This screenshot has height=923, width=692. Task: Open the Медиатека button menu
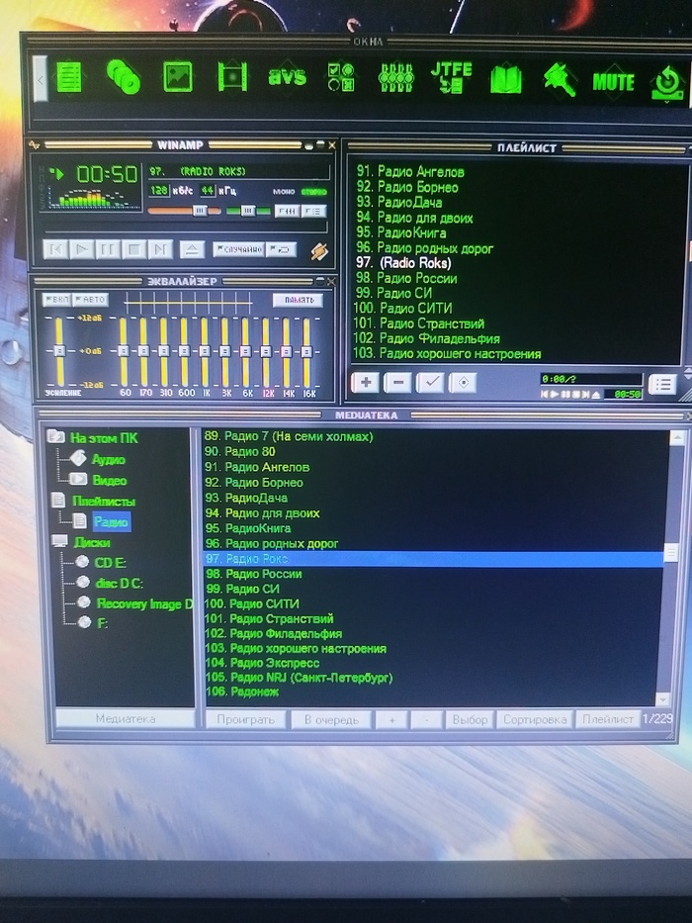pyautogui.click(x=125, y=719)
